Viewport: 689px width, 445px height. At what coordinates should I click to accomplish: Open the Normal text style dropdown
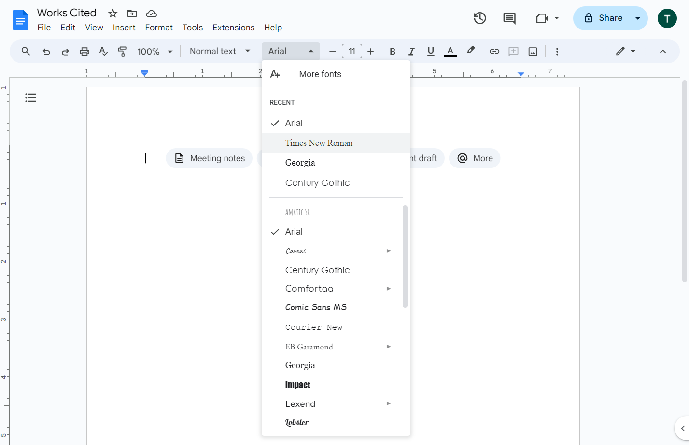click(x=220, y=51)
